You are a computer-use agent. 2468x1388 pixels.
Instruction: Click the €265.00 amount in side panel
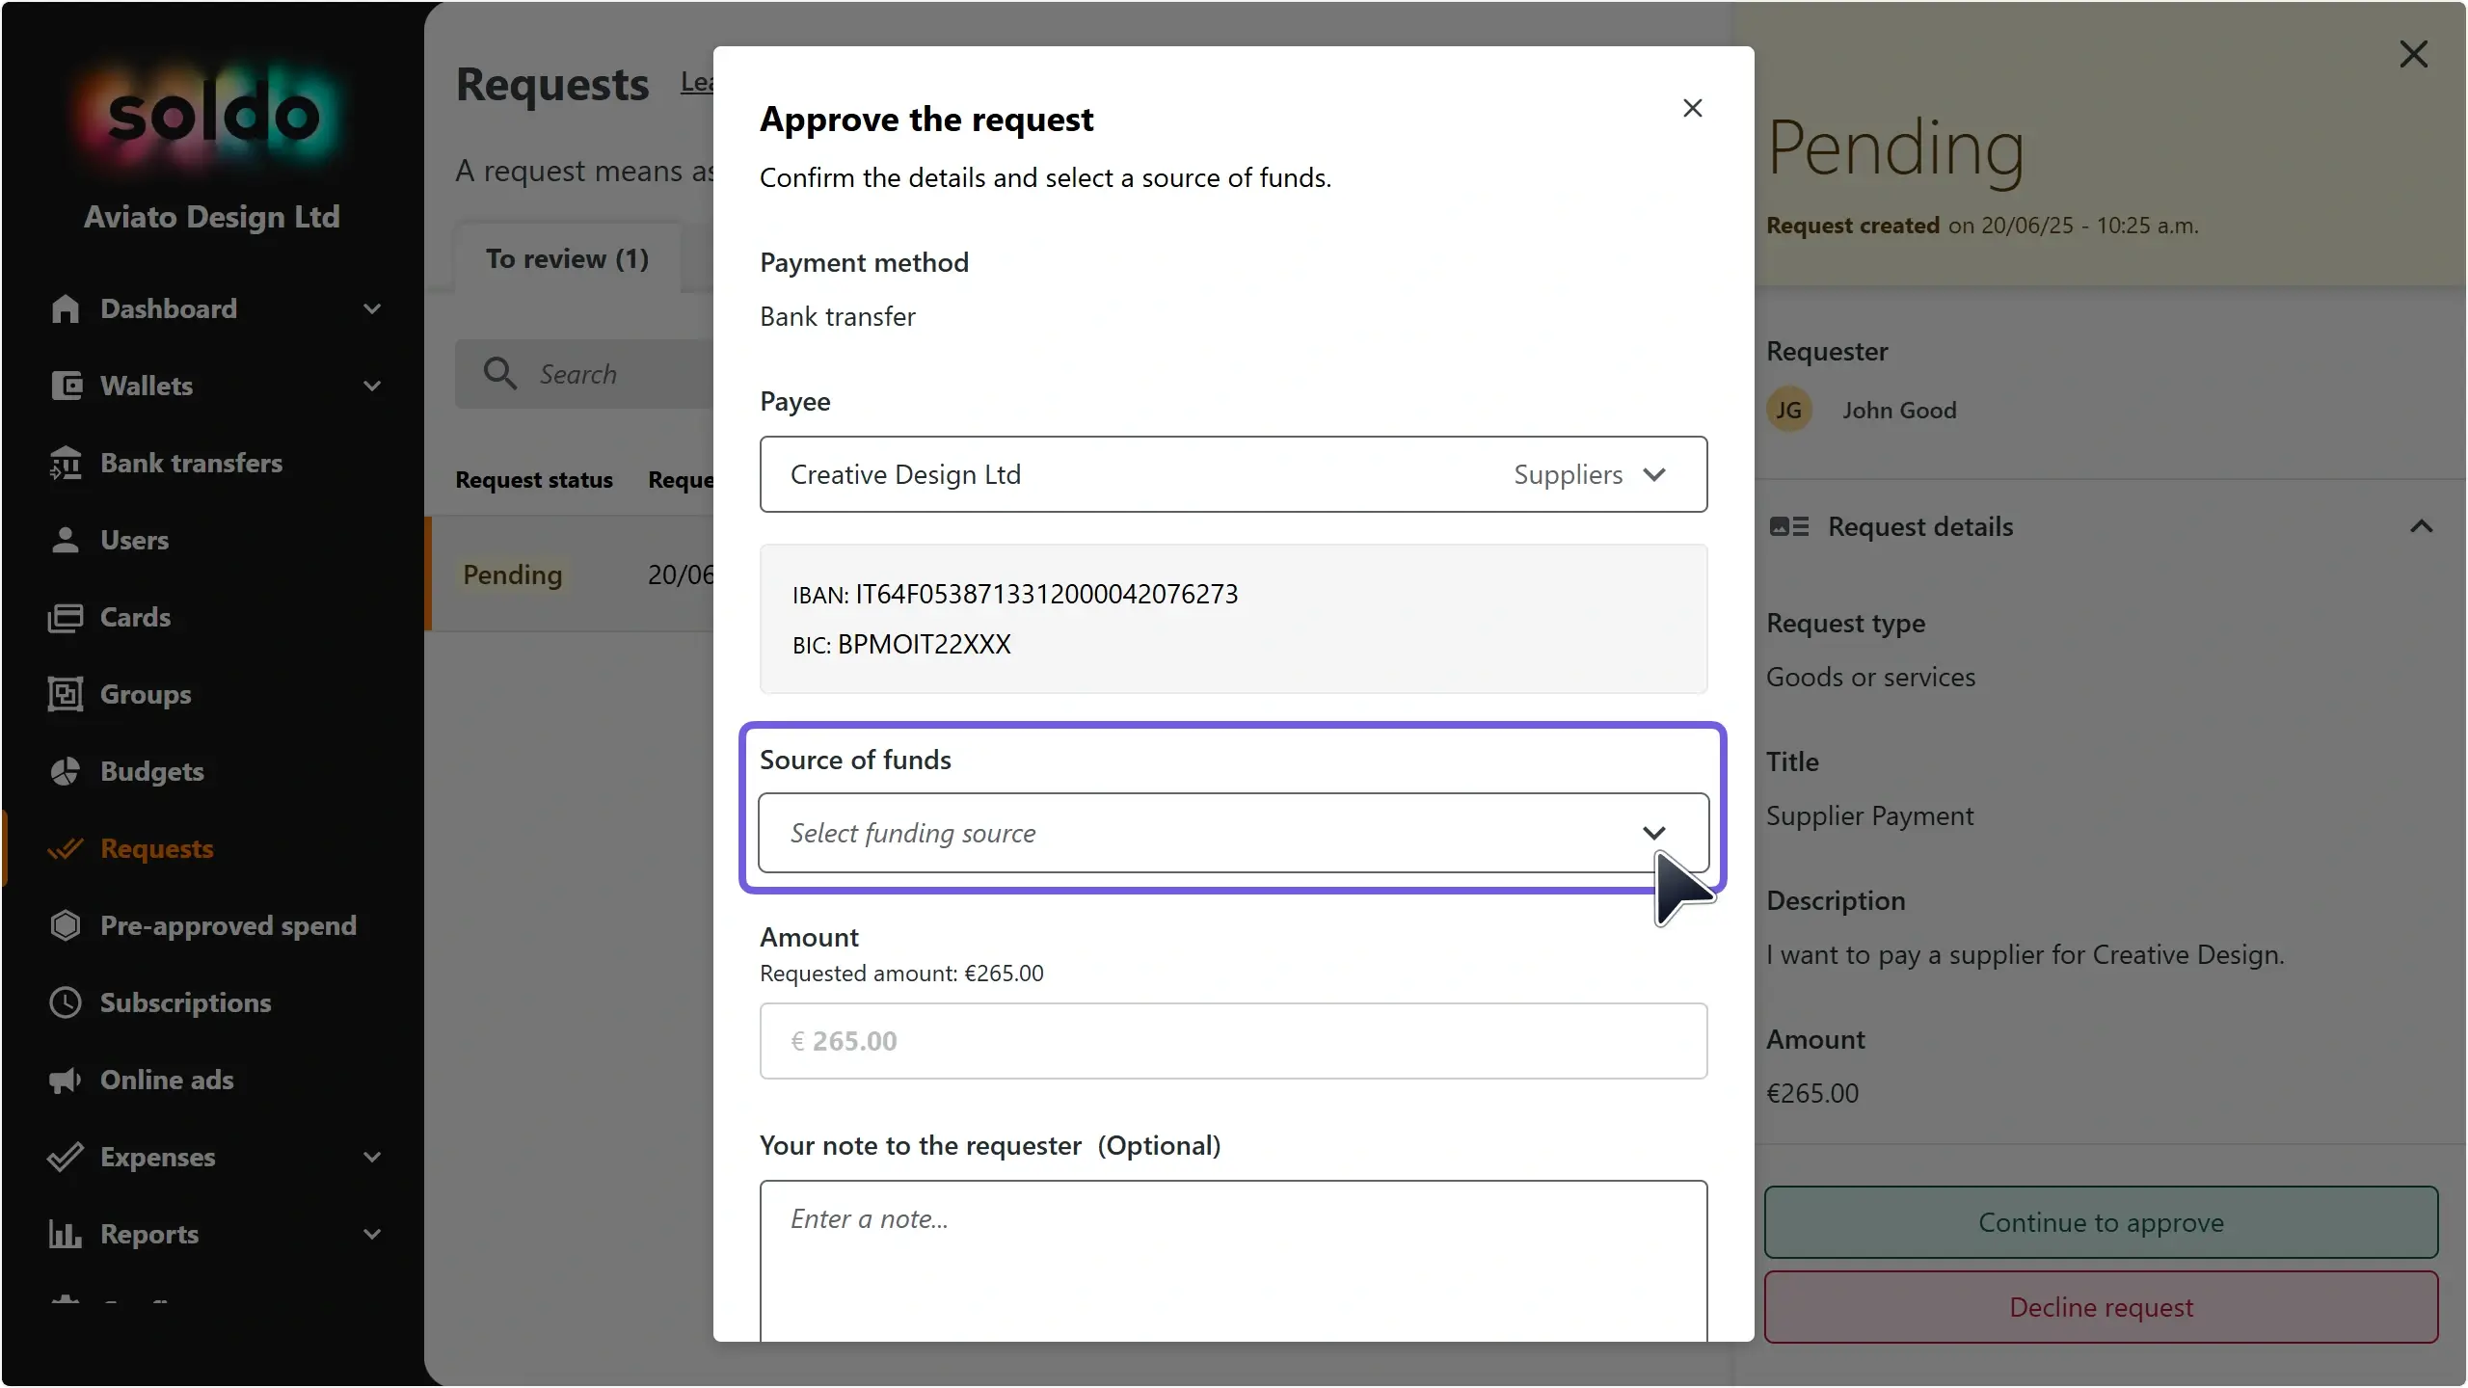tap(1812, 1093)
